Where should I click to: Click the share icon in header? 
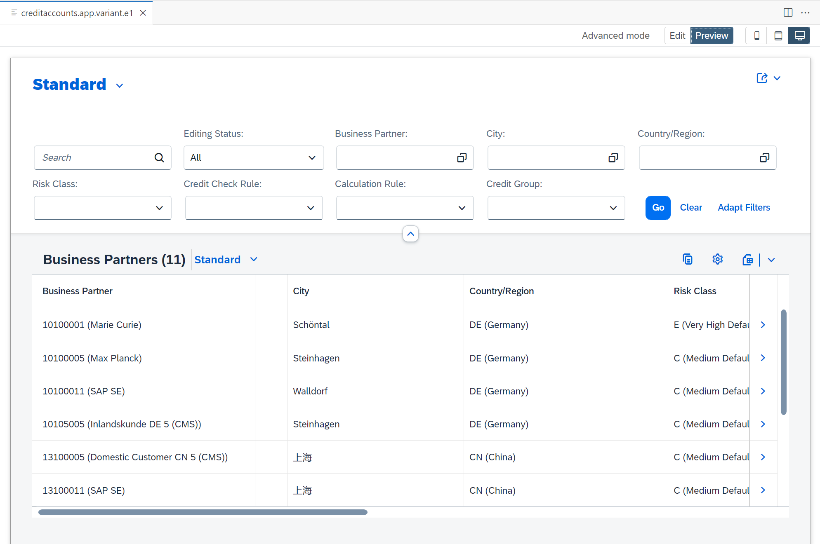[762, 78]
